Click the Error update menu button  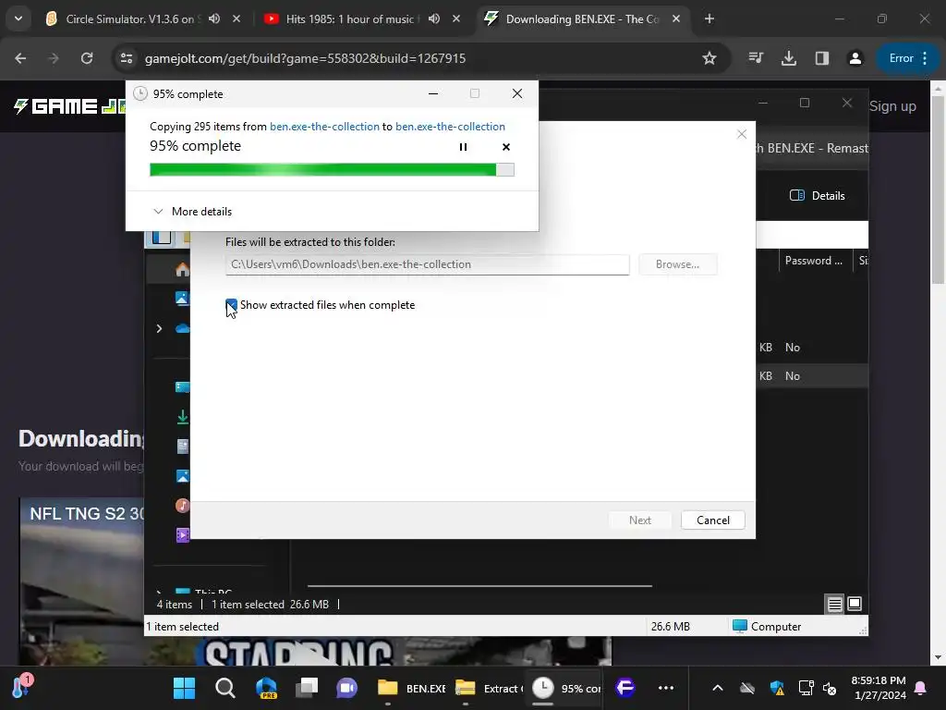point(908,58)
